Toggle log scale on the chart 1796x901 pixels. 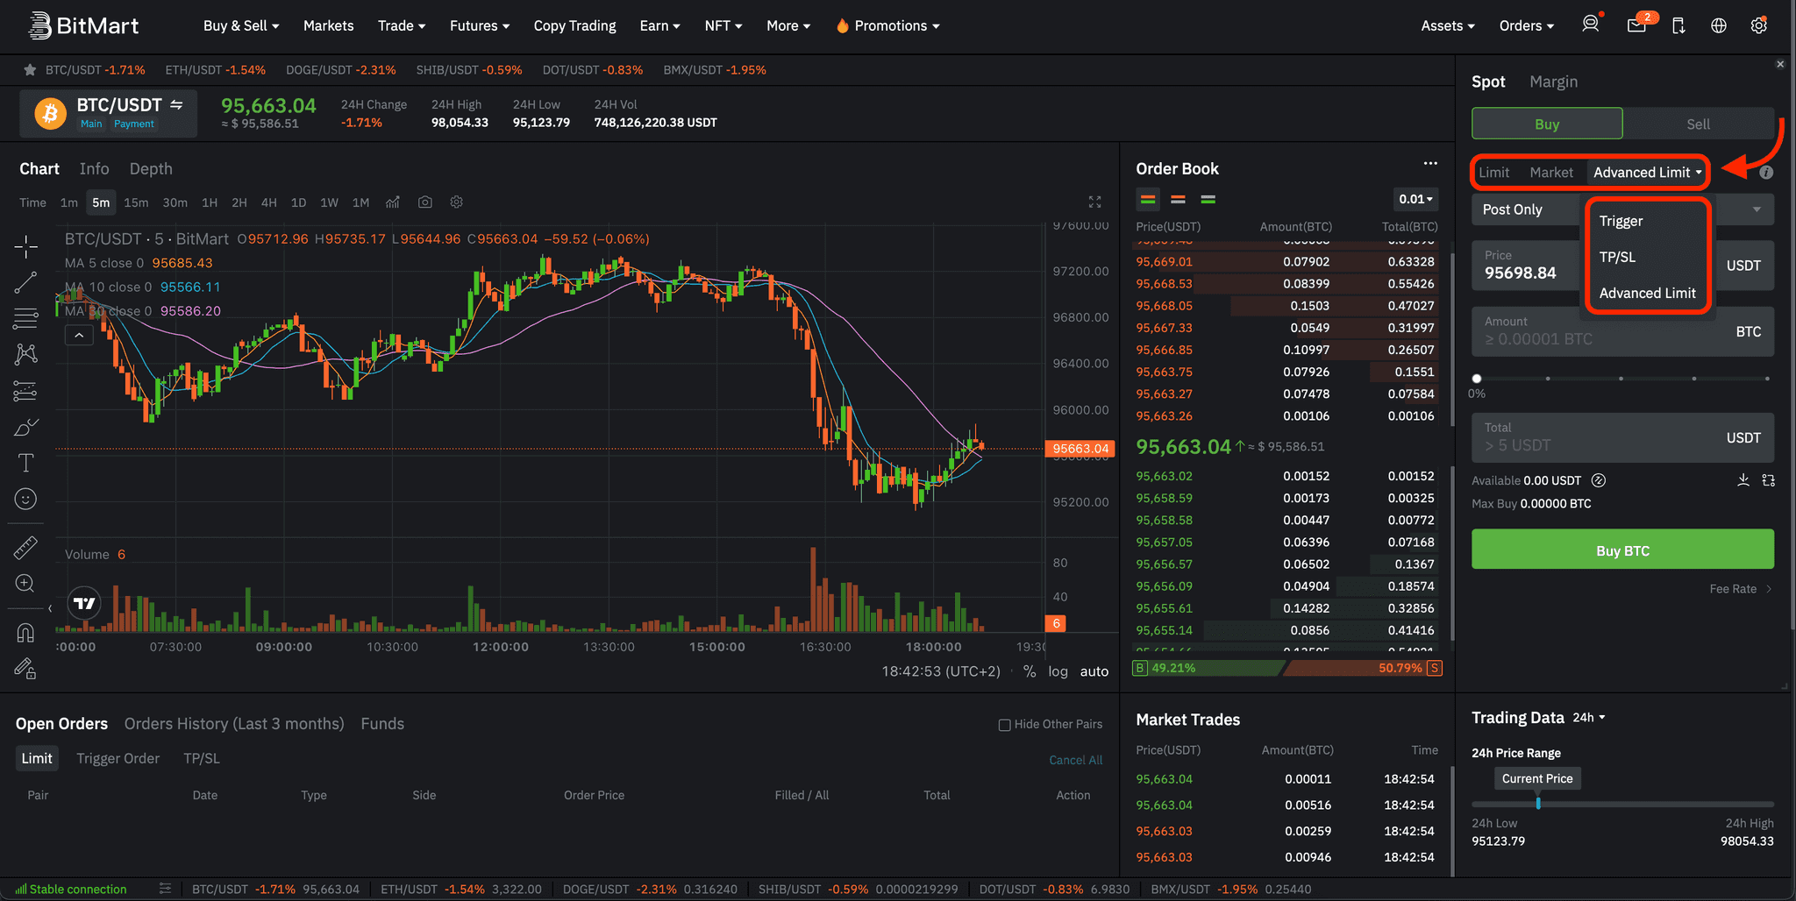pos(1058,671)
